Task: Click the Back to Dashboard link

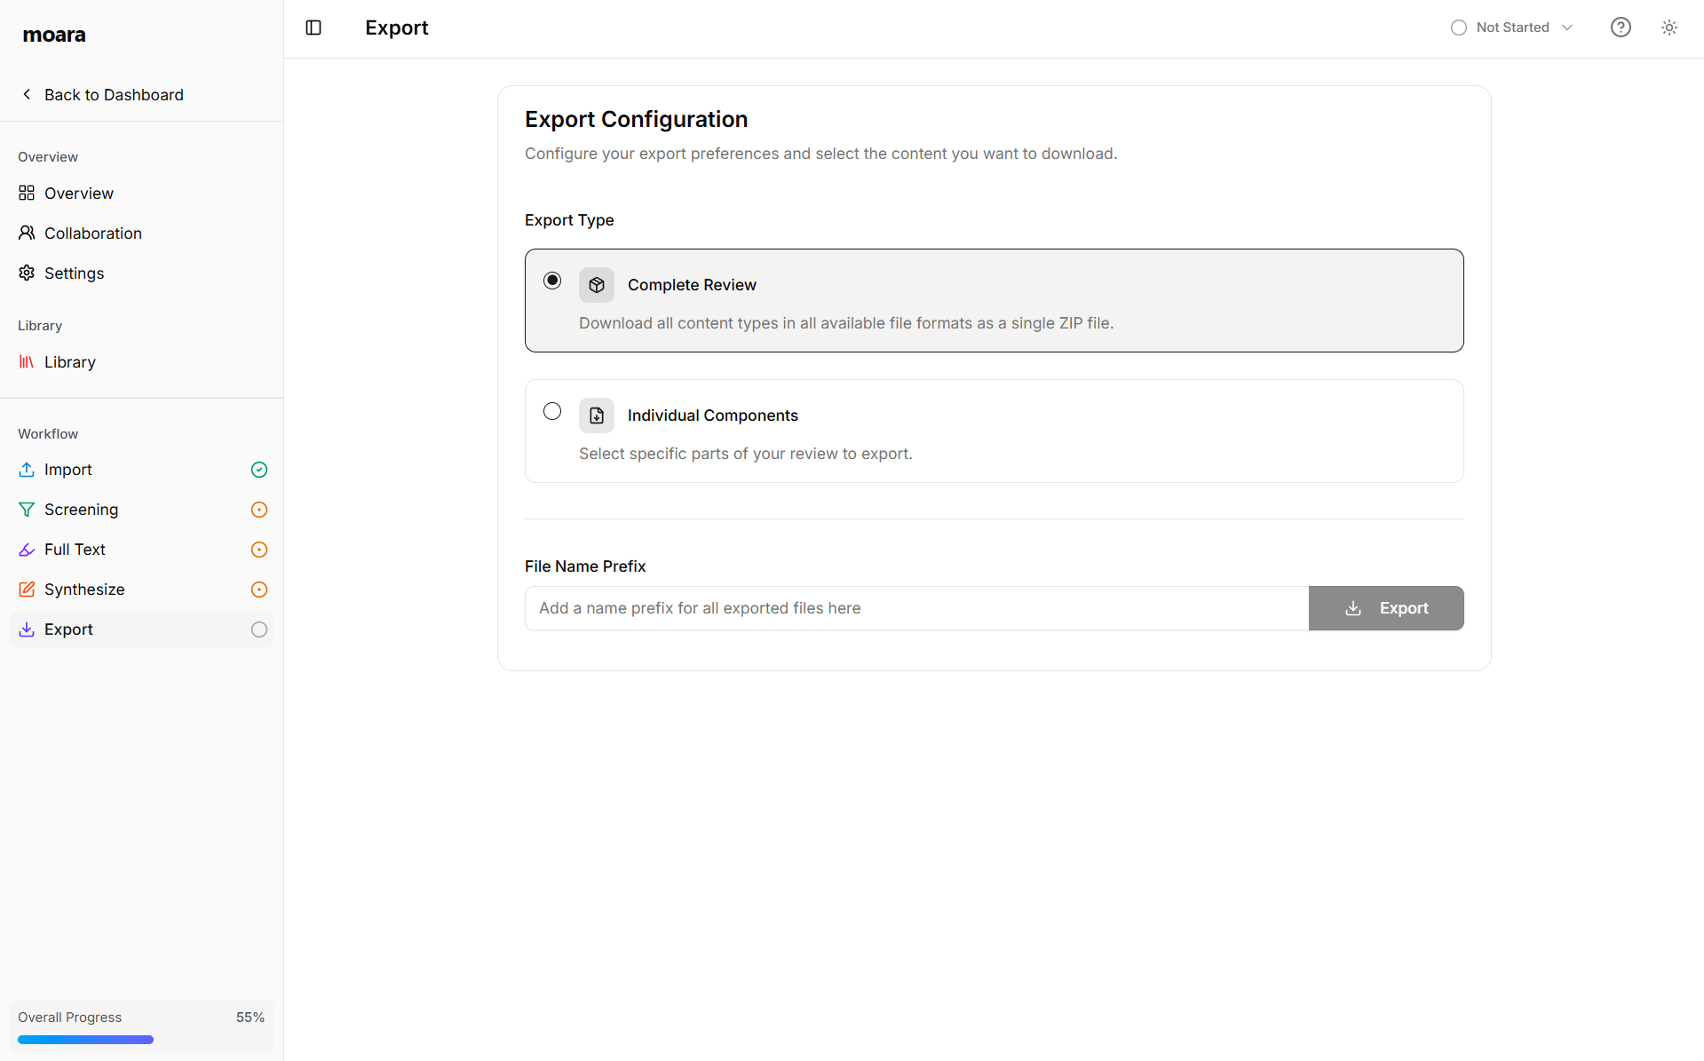Action: pyautogui.click(x=113, y=94)
